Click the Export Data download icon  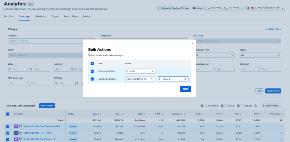coord(264,106)
